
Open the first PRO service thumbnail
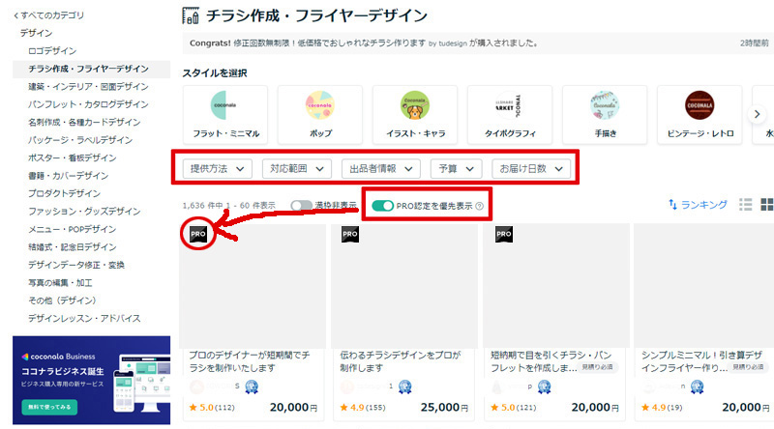click(x=254, y=285)
